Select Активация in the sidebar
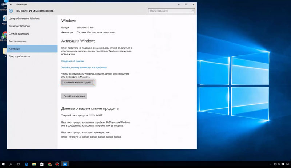This screenshot has width=291, height=168. 32,49
